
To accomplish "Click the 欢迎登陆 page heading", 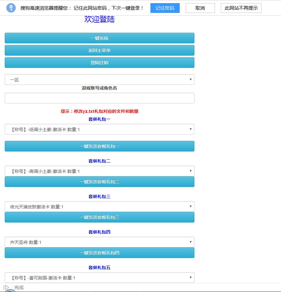I will coord(99,19).
